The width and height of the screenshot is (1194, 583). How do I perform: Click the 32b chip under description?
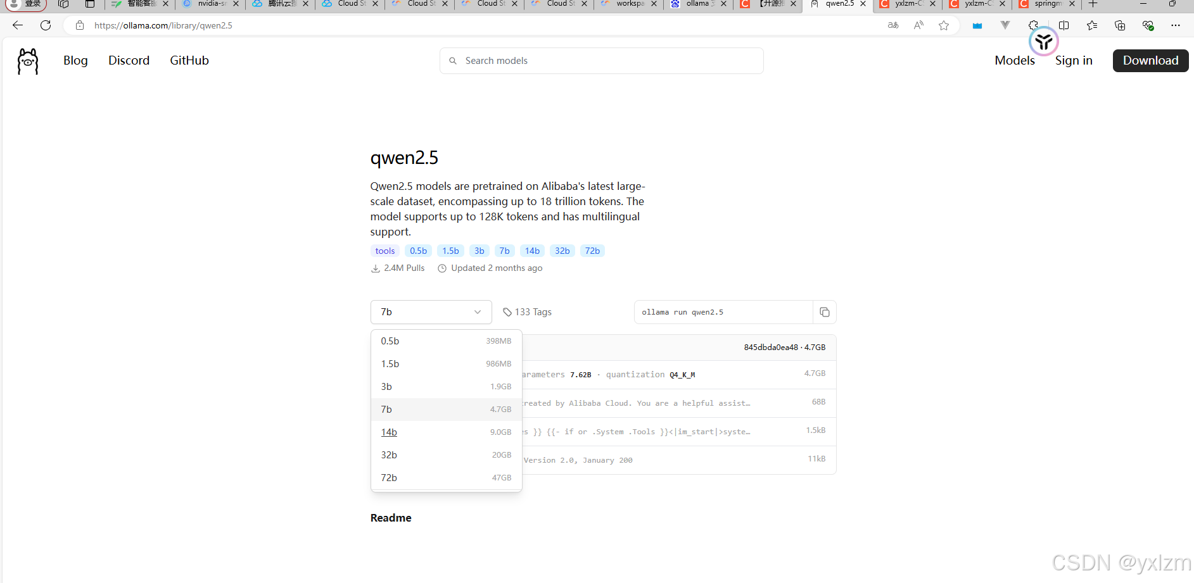[562, 251]
